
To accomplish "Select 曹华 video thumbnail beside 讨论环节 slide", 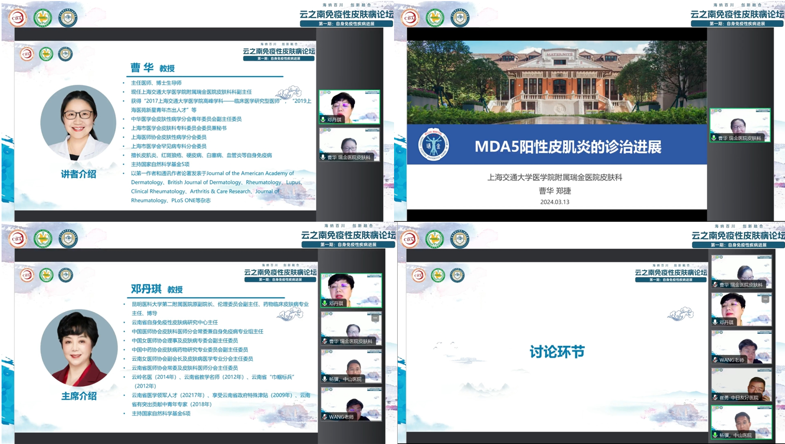I will [742, 271].
